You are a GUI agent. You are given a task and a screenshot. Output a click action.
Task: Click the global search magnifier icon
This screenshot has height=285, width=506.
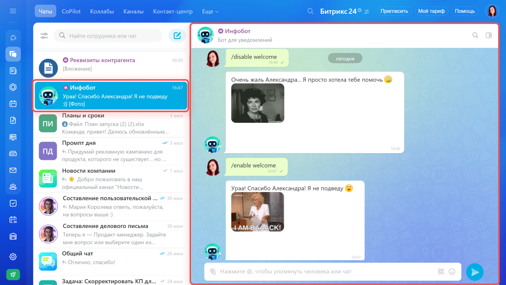(x=311, y=11)
